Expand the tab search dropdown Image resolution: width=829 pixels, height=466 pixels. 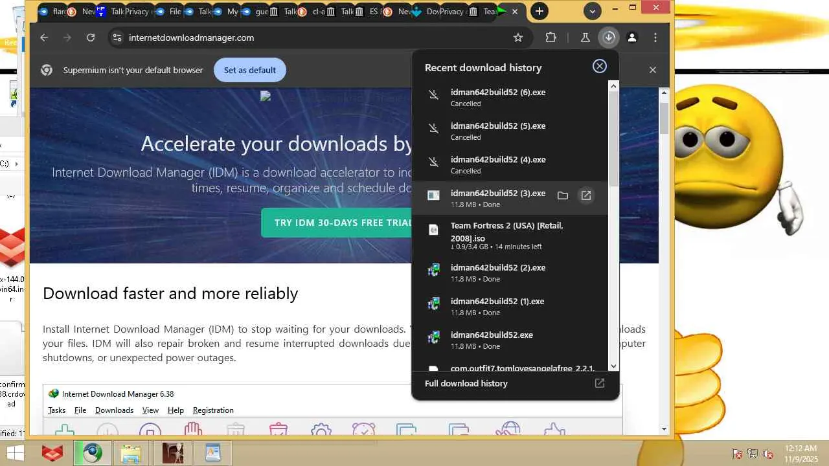point(592,11)
